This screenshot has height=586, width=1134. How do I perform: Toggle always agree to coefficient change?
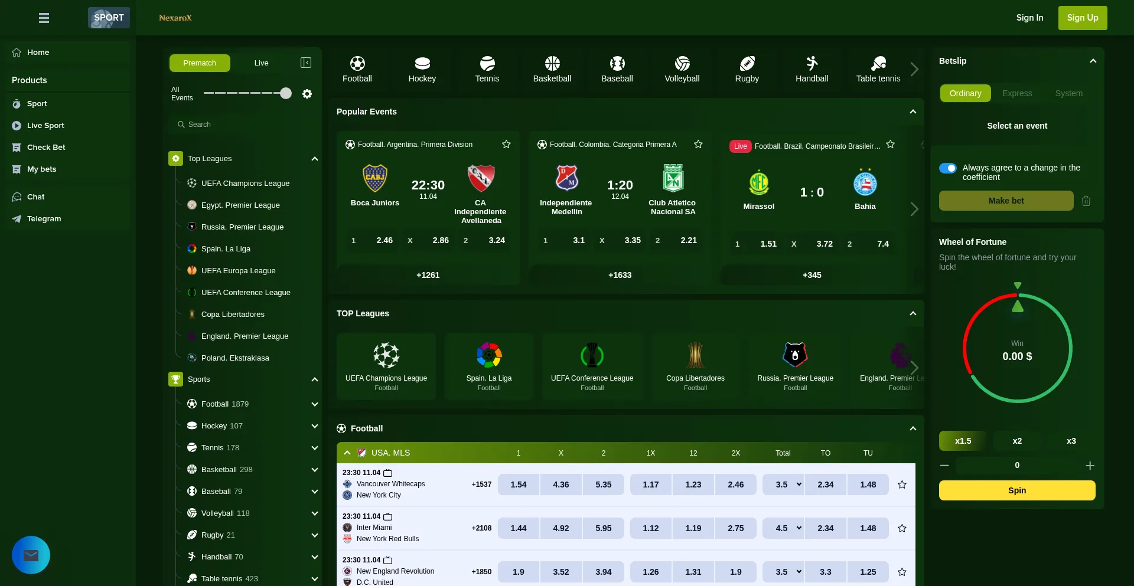click(x=948, y=168)
